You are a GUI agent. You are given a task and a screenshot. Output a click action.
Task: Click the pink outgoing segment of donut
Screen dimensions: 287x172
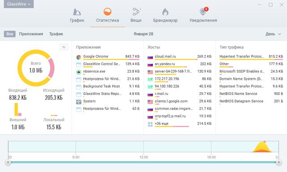tap(52, 68)
